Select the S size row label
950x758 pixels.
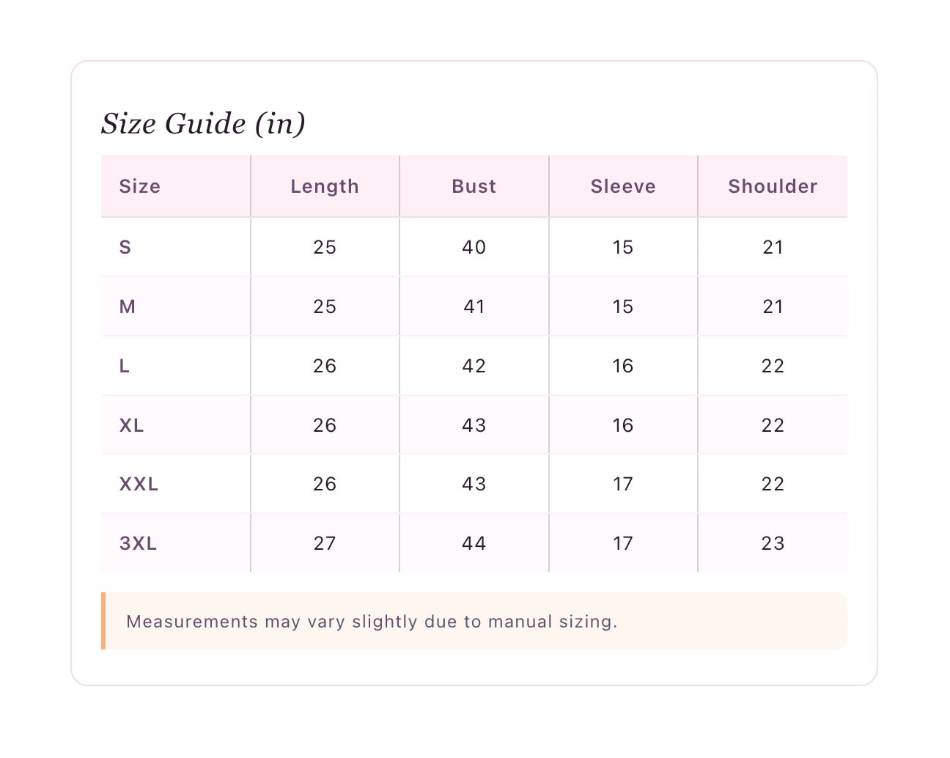pyautogui.click(x=125, y=247)
